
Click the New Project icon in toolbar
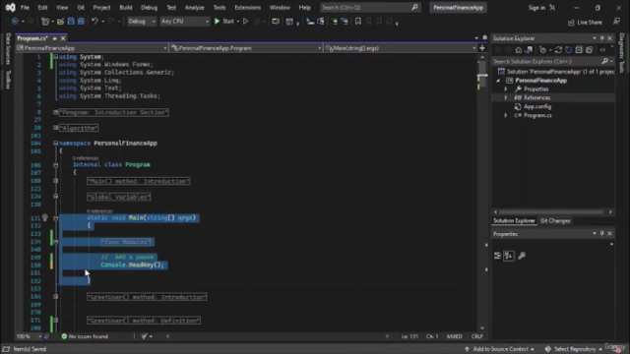pos(45,22)
